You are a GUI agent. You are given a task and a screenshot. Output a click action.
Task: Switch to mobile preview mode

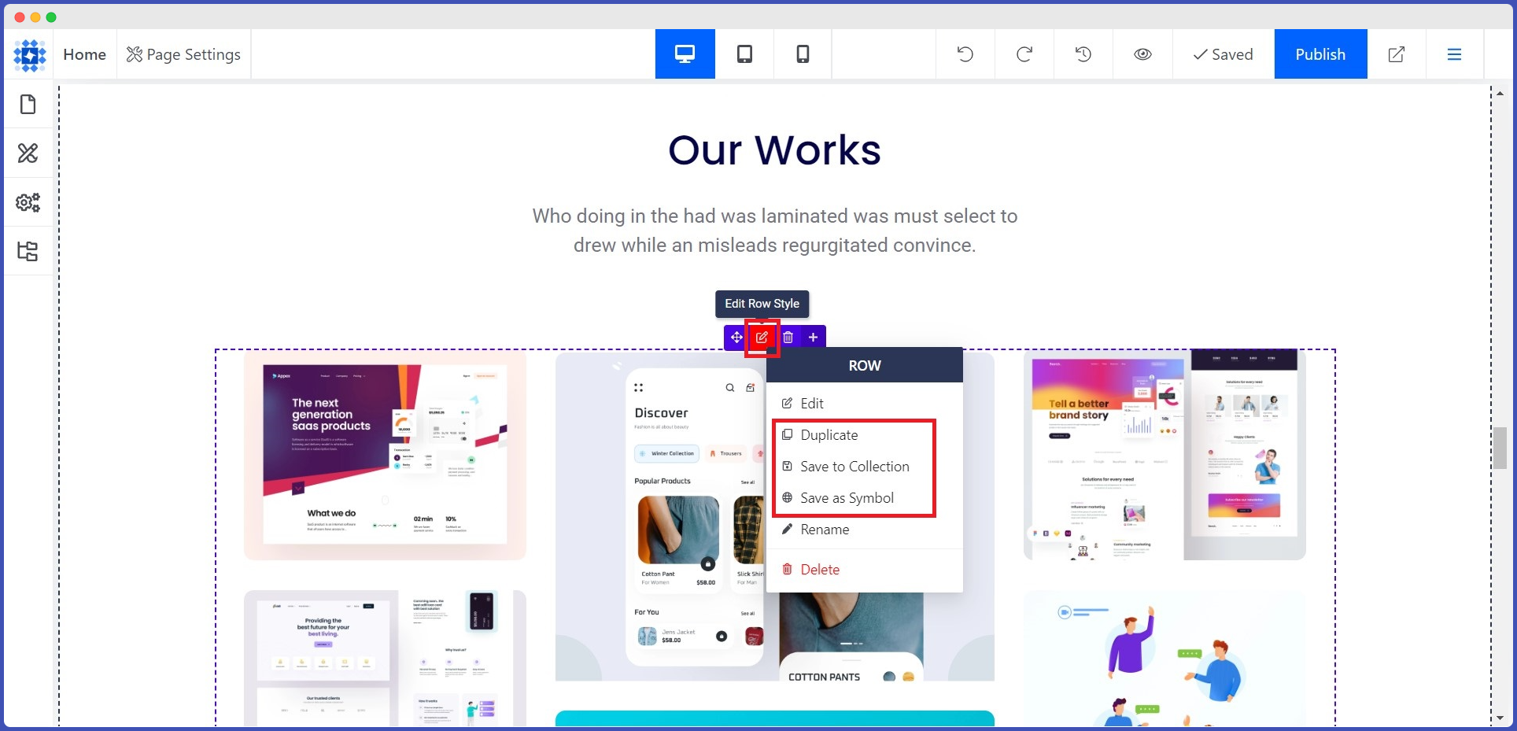pos(802,54)
